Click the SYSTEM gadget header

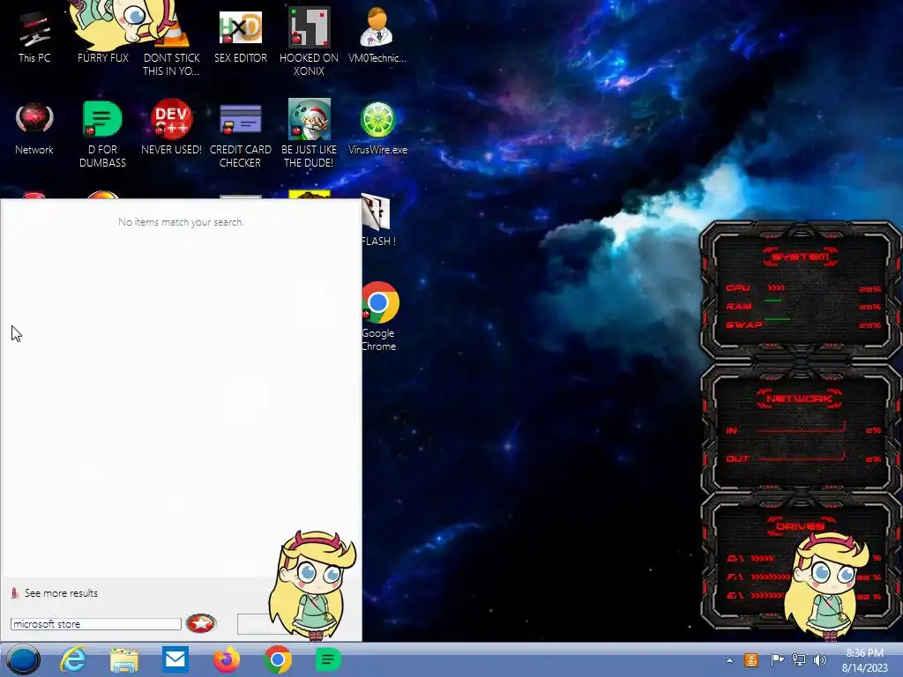(800, 257)
